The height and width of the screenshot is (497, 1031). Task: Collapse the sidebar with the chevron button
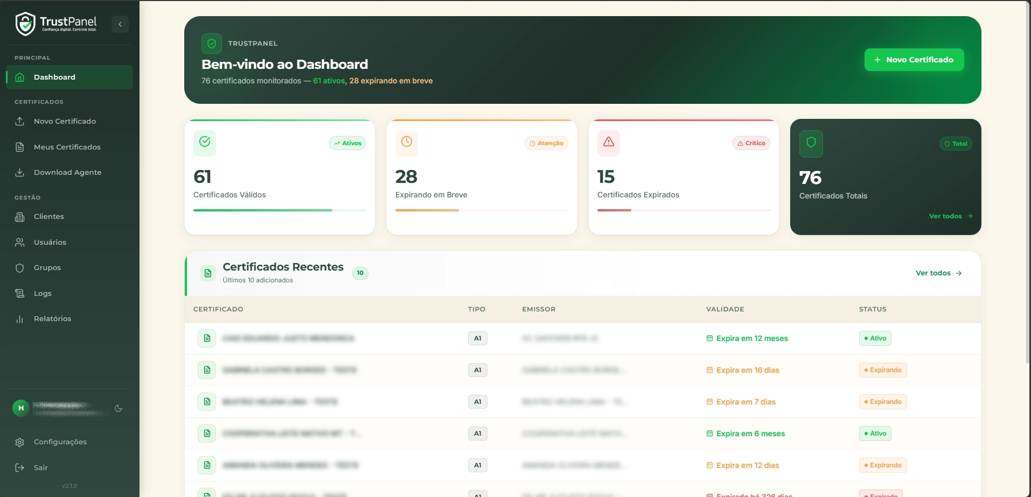[120, 24]
